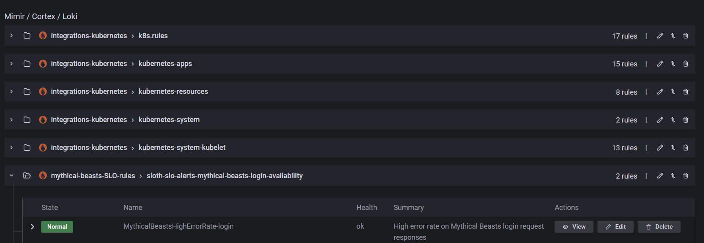Click the up-down arrows icon for sloth-slo-alerts group
Screen dimensions: 704x243
[x=673, y=176]
